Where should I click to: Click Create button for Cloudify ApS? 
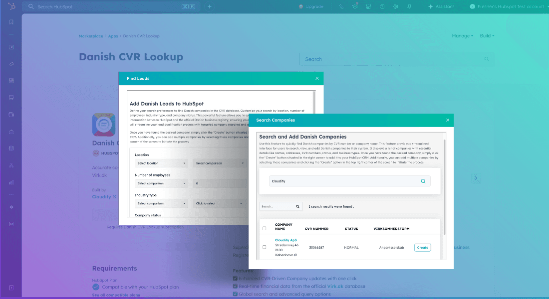pyautogui.click(x=423, y=248)
